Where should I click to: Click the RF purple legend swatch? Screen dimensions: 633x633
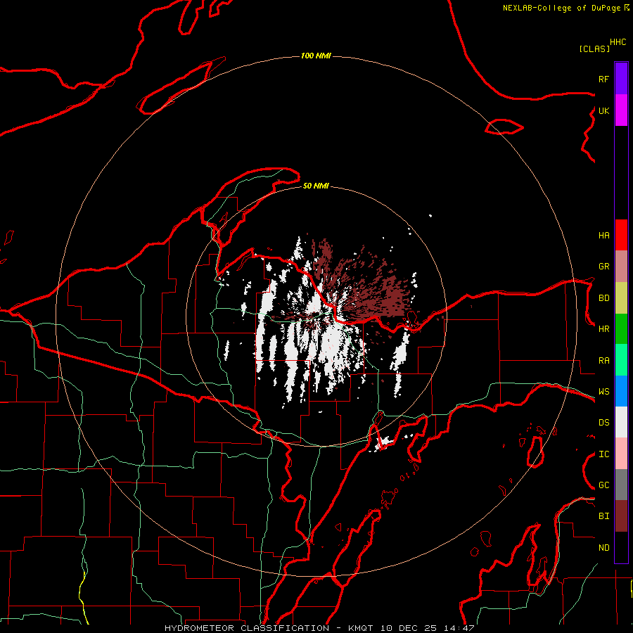(621, 78)
